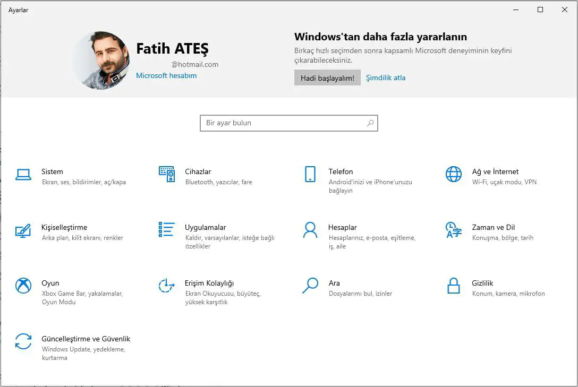Open Zaman ve Dil settings
The width and height of the screenshot is (578, 387).
tap(492, 227)
